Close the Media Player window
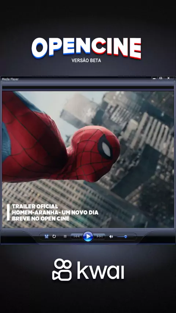Image resolution: width=176 pixels, height=313 pixels. tap(168, 78)
